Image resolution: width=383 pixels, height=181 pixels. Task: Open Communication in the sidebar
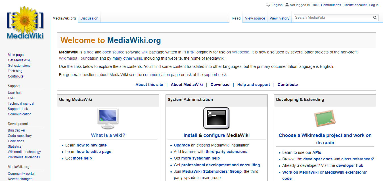pyautogui.click(x=20, y=114)
